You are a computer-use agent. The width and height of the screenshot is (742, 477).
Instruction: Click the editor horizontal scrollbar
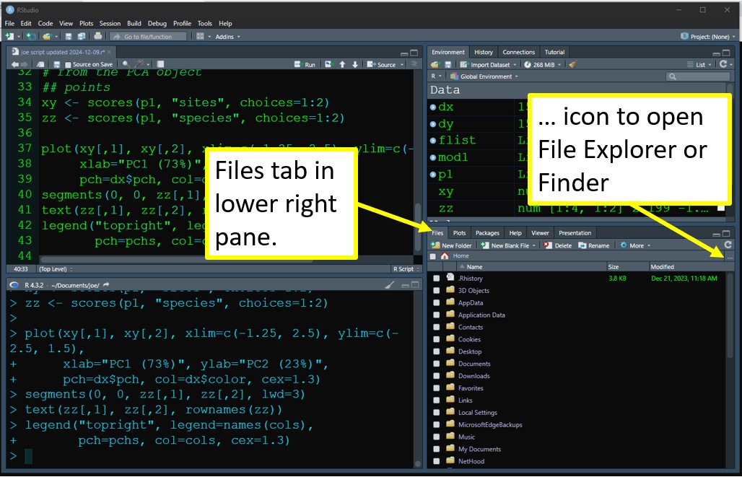pos(177,259)
